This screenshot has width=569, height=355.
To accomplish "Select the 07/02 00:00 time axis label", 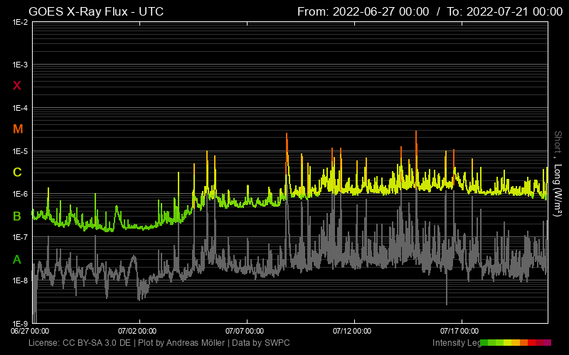I will [x=137, y=331].
